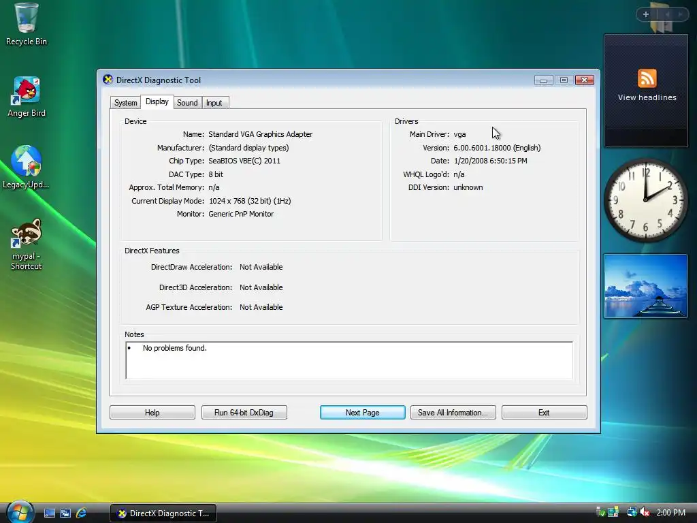The height and width of the screenshot is (523, 697).
Task: Click the analog clock gadget
Action: (645, 200)
